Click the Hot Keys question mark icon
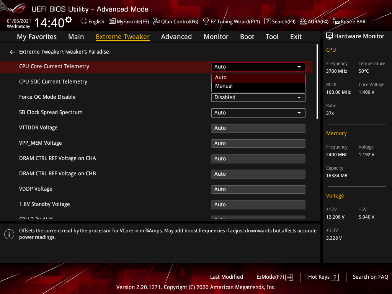392x294 pixels. 335,277
